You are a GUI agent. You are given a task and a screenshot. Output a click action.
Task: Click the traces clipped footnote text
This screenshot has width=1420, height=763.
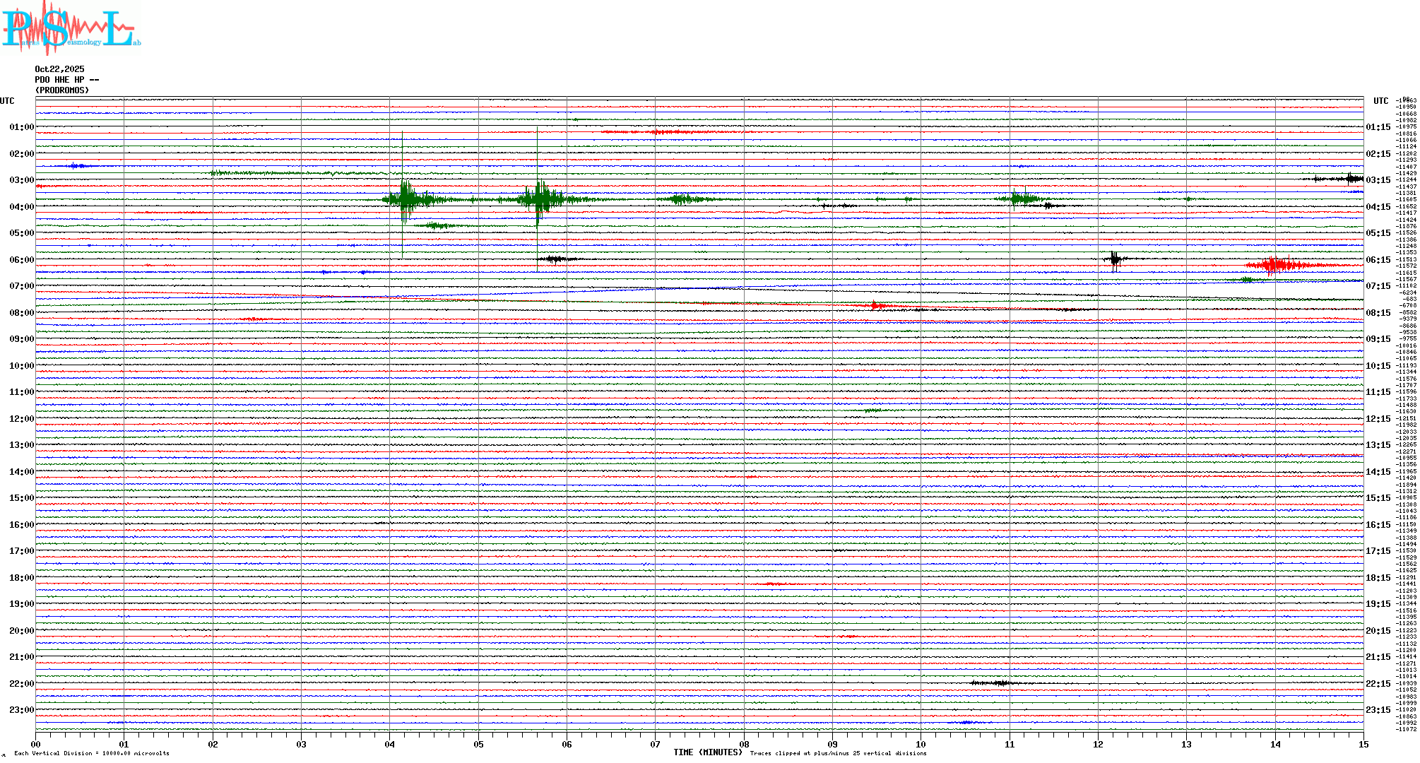[838, 753]
